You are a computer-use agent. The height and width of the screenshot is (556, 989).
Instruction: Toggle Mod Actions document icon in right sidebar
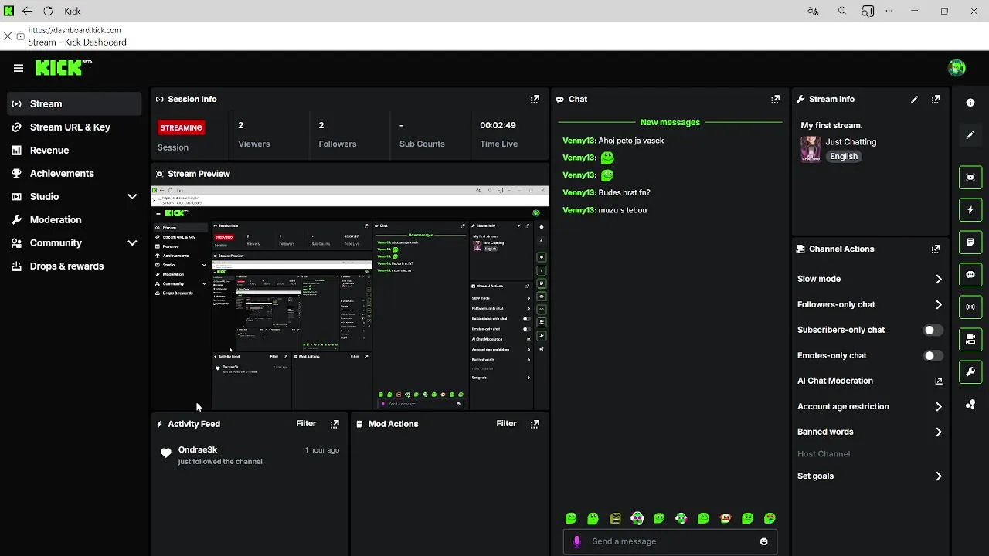click(970, 242)
